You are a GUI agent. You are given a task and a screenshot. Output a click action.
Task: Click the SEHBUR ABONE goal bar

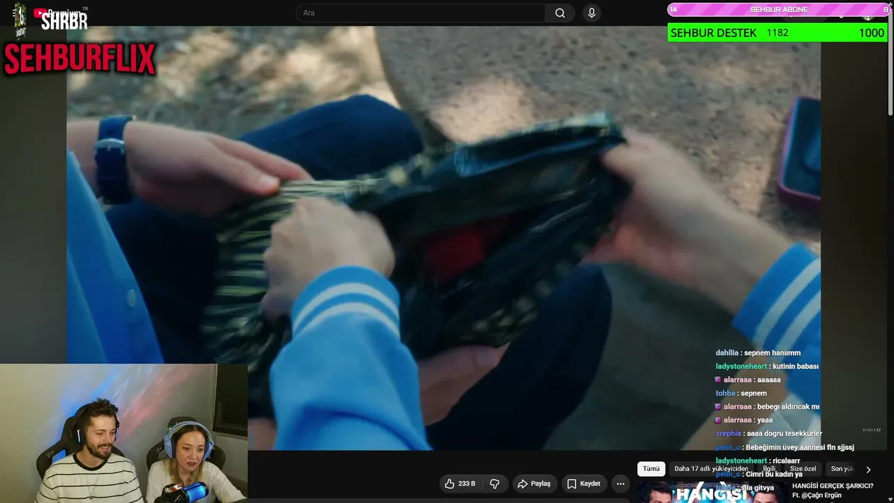coord(779,9)
